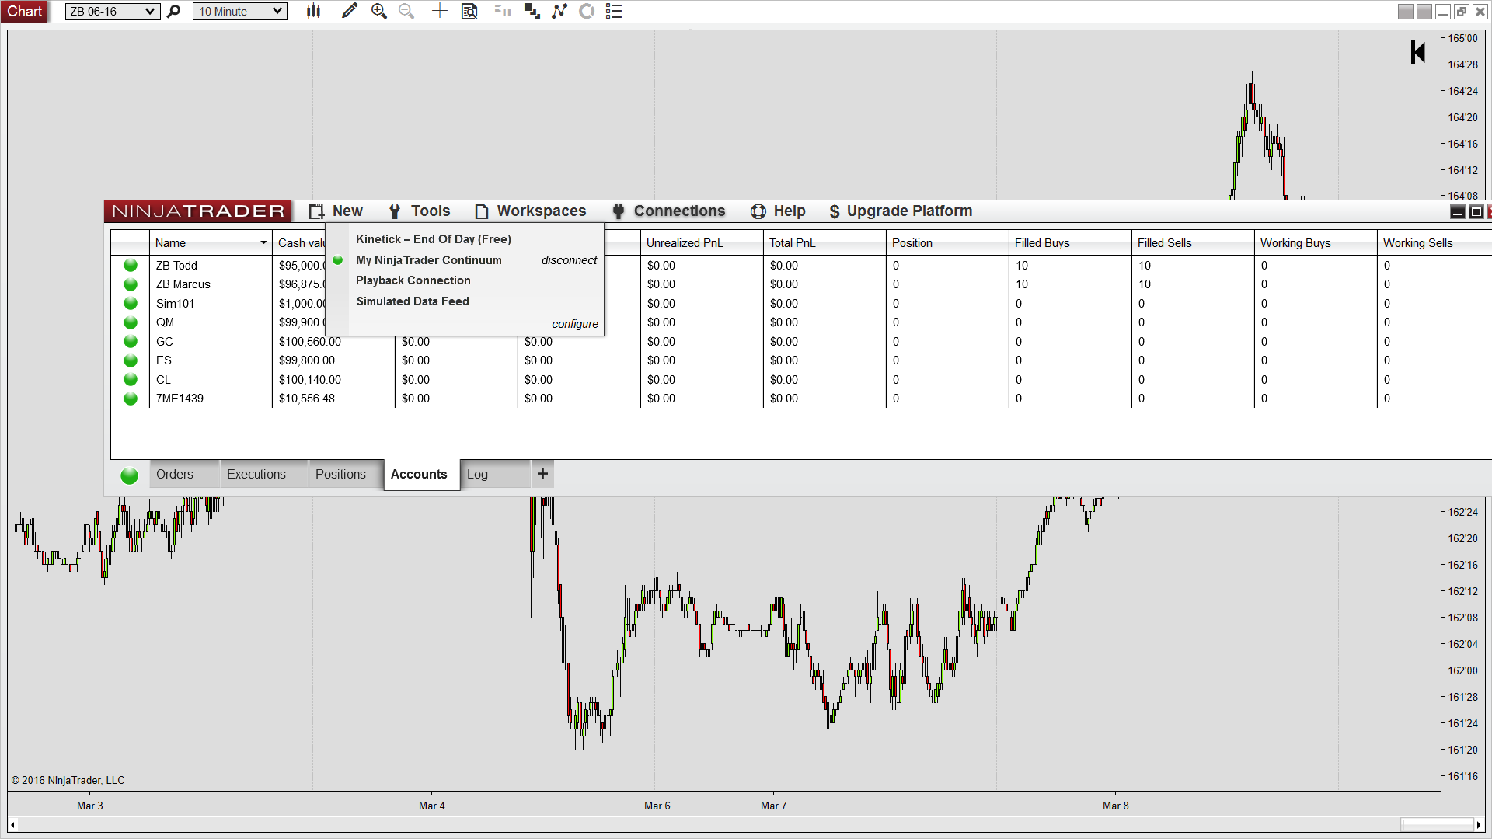Open the Name column filter dropdown arrow
This screenshot has height=839, width=1492.
coord(263,243)
